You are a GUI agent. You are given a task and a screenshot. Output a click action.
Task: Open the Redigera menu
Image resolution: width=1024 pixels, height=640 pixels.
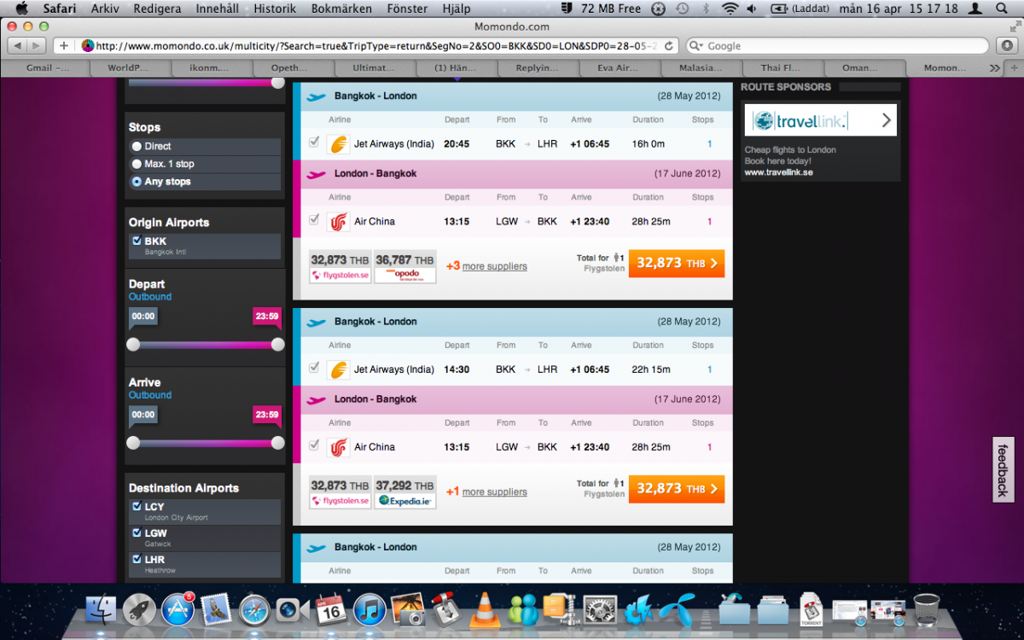158,9
